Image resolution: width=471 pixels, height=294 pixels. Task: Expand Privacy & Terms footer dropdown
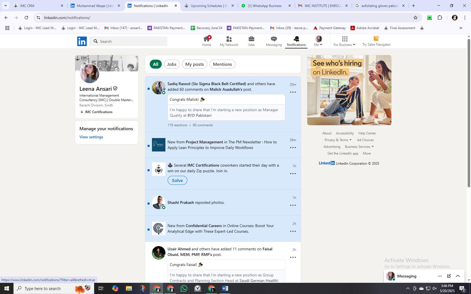pyautogui.click(x=338, y=140)
